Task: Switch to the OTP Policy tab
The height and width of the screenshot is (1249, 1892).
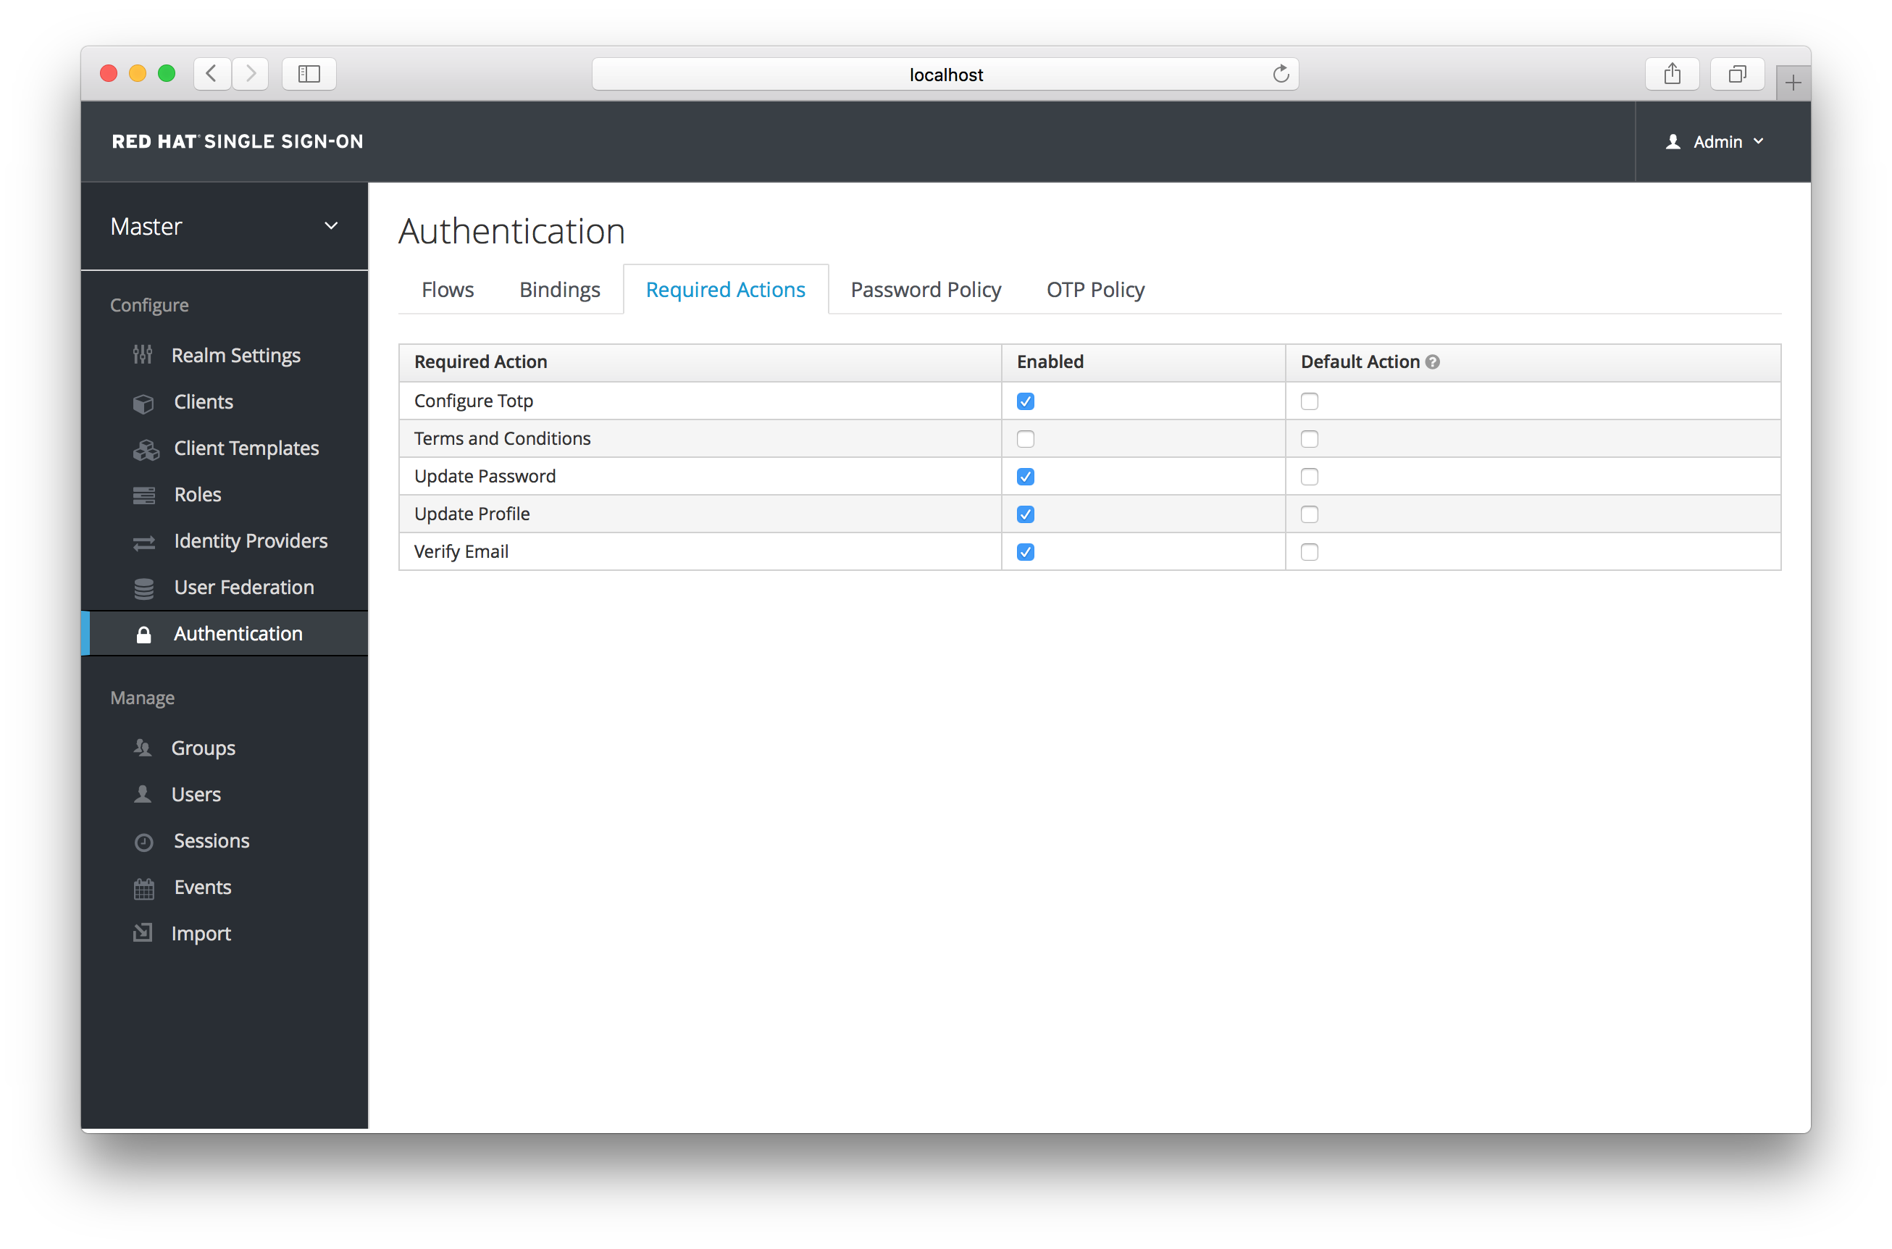Action: click(x=1097, y=288)
